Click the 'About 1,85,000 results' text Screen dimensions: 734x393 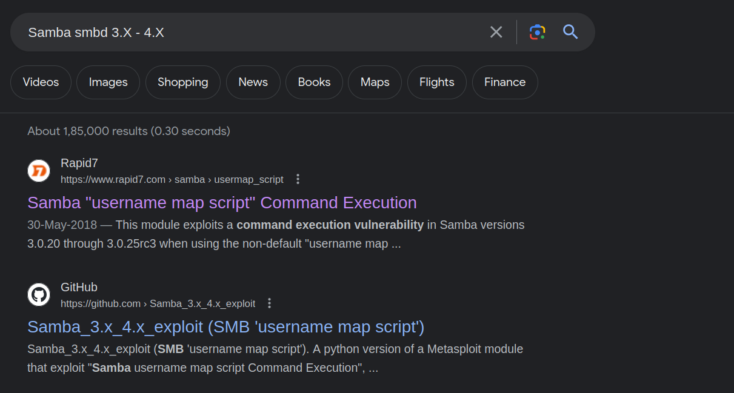coord(128,131)
